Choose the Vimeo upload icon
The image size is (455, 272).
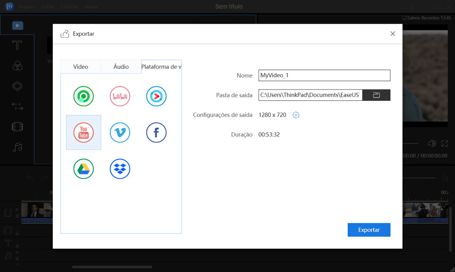(120, 132)
